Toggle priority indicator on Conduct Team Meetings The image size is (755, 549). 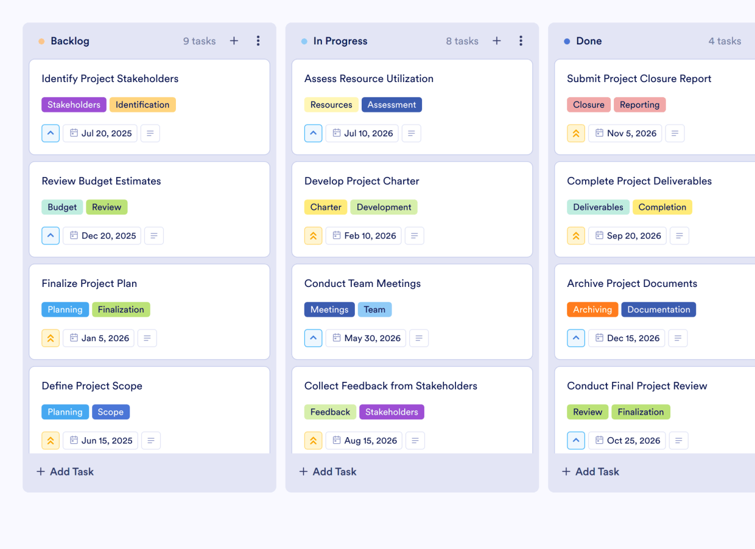click(x=313, y=338)
